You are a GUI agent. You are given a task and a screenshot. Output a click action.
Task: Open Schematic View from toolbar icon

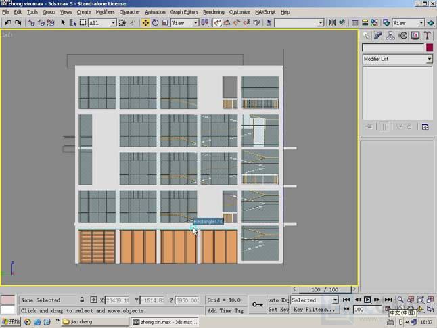pos(365,22)
